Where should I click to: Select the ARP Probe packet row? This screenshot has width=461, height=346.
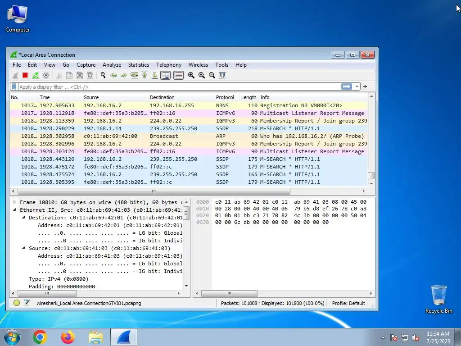click(x=189, y=136)
